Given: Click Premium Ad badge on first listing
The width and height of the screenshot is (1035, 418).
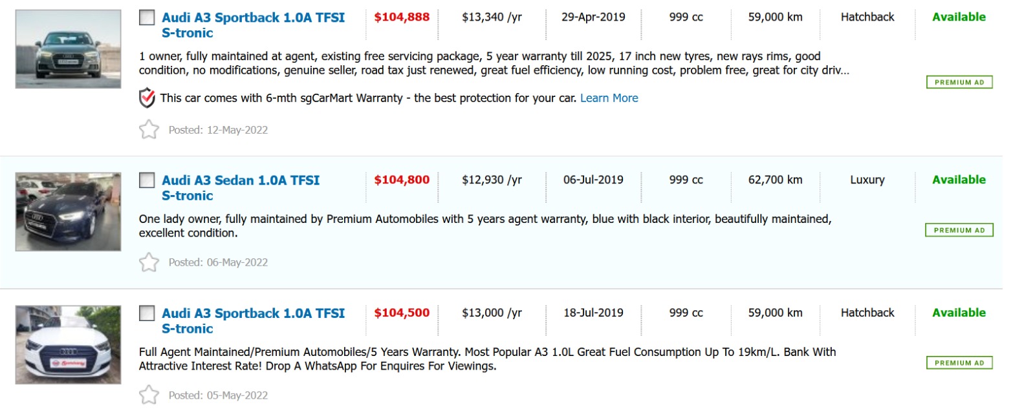Looking at the screenshot, I should coord(959,82).
